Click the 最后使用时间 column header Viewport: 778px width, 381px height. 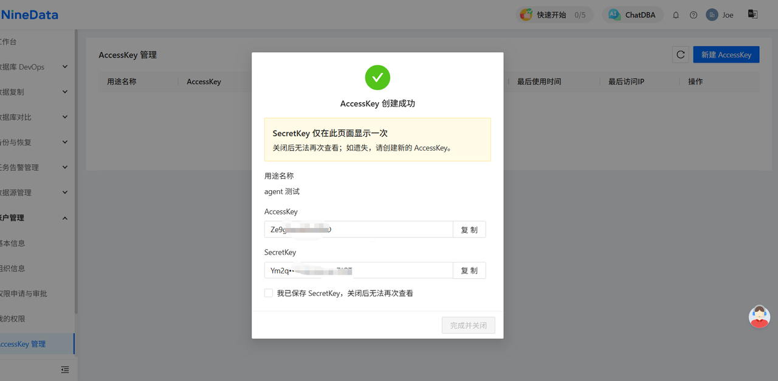539,81
